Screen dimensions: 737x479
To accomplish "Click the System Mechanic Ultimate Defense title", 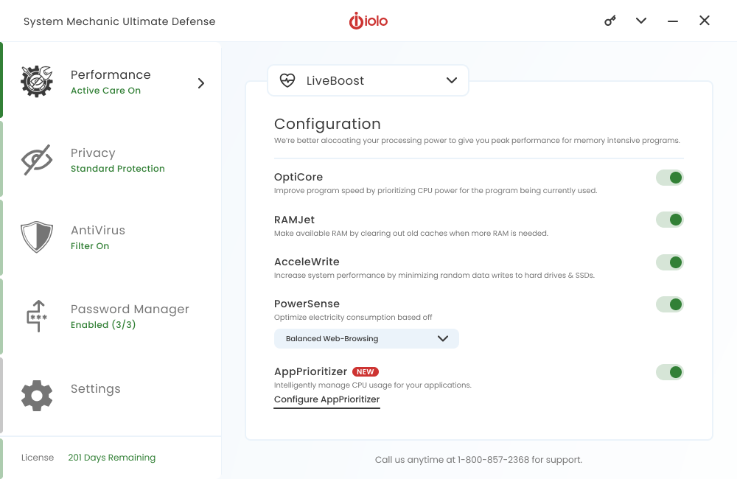I will pyautogui.click(x=119, y=21).
